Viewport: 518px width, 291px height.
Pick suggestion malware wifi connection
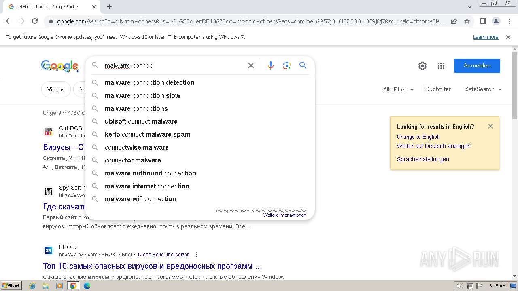[200, 199]
